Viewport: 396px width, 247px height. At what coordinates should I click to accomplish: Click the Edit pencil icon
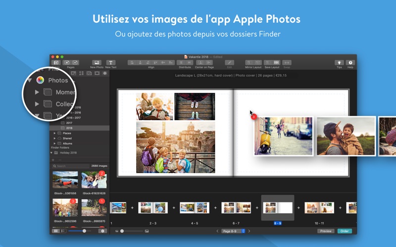229,63
